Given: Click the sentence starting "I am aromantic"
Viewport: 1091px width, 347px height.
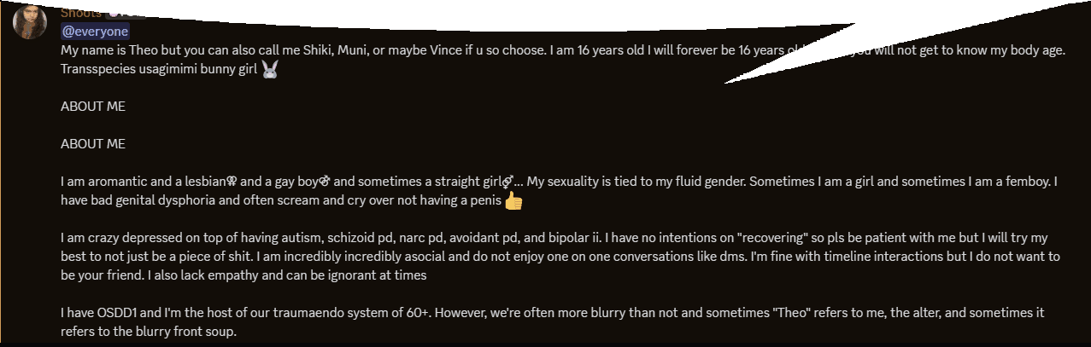Looking at the screenshot, I should [560, 182].
